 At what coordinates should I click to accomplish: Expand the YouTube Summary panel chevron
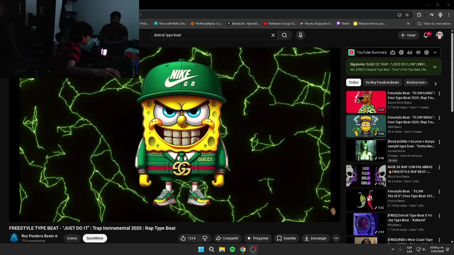tap(435, 52)
